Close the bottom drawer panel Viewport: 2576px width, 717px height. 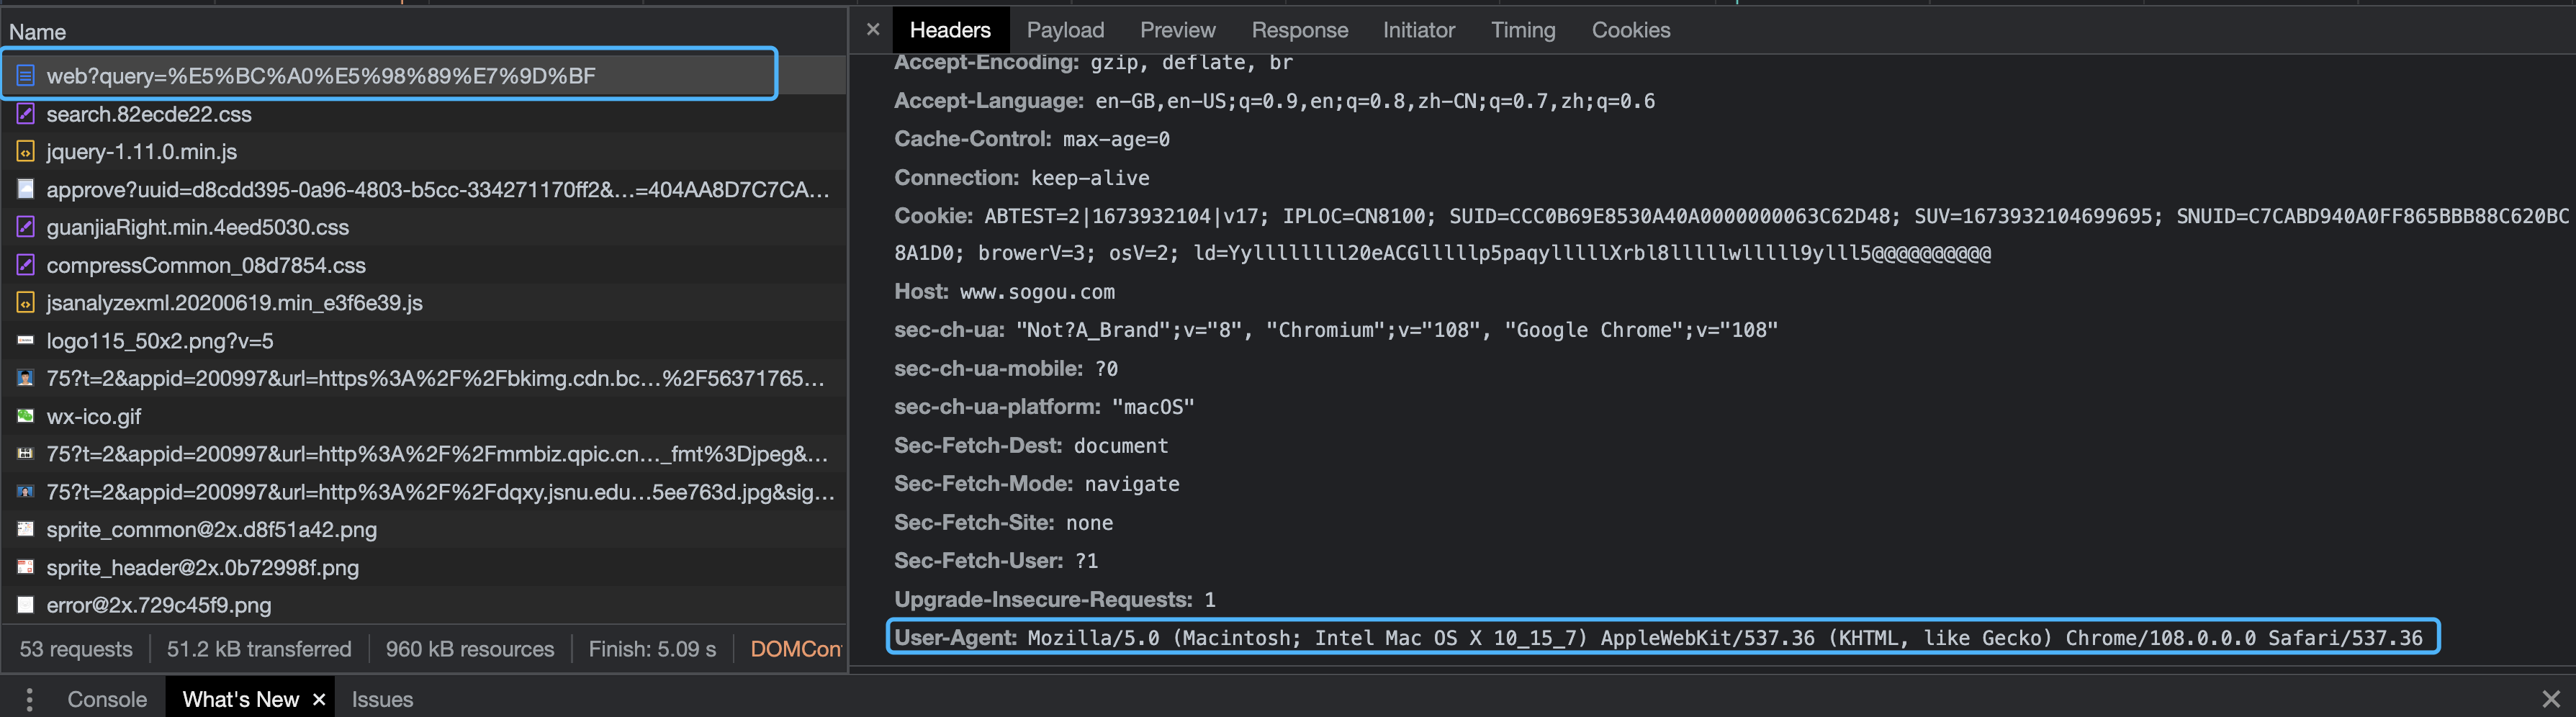2550,699
